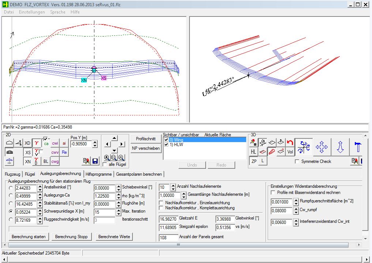Click the Cw_rumpf input field
Image resolution: width=372 pixels, height=263 pixels.
(282, 211)
